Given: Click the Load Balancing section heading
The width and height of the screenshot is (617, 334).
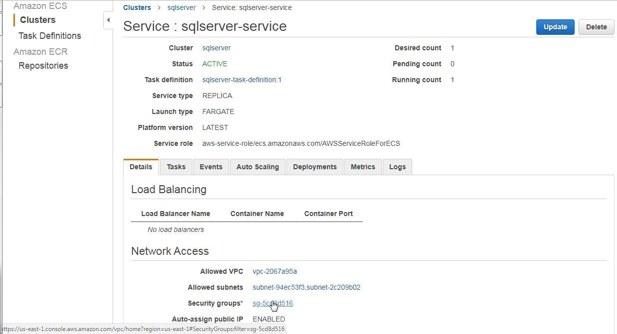Looking at the screenshot, I should coord(168,189).
